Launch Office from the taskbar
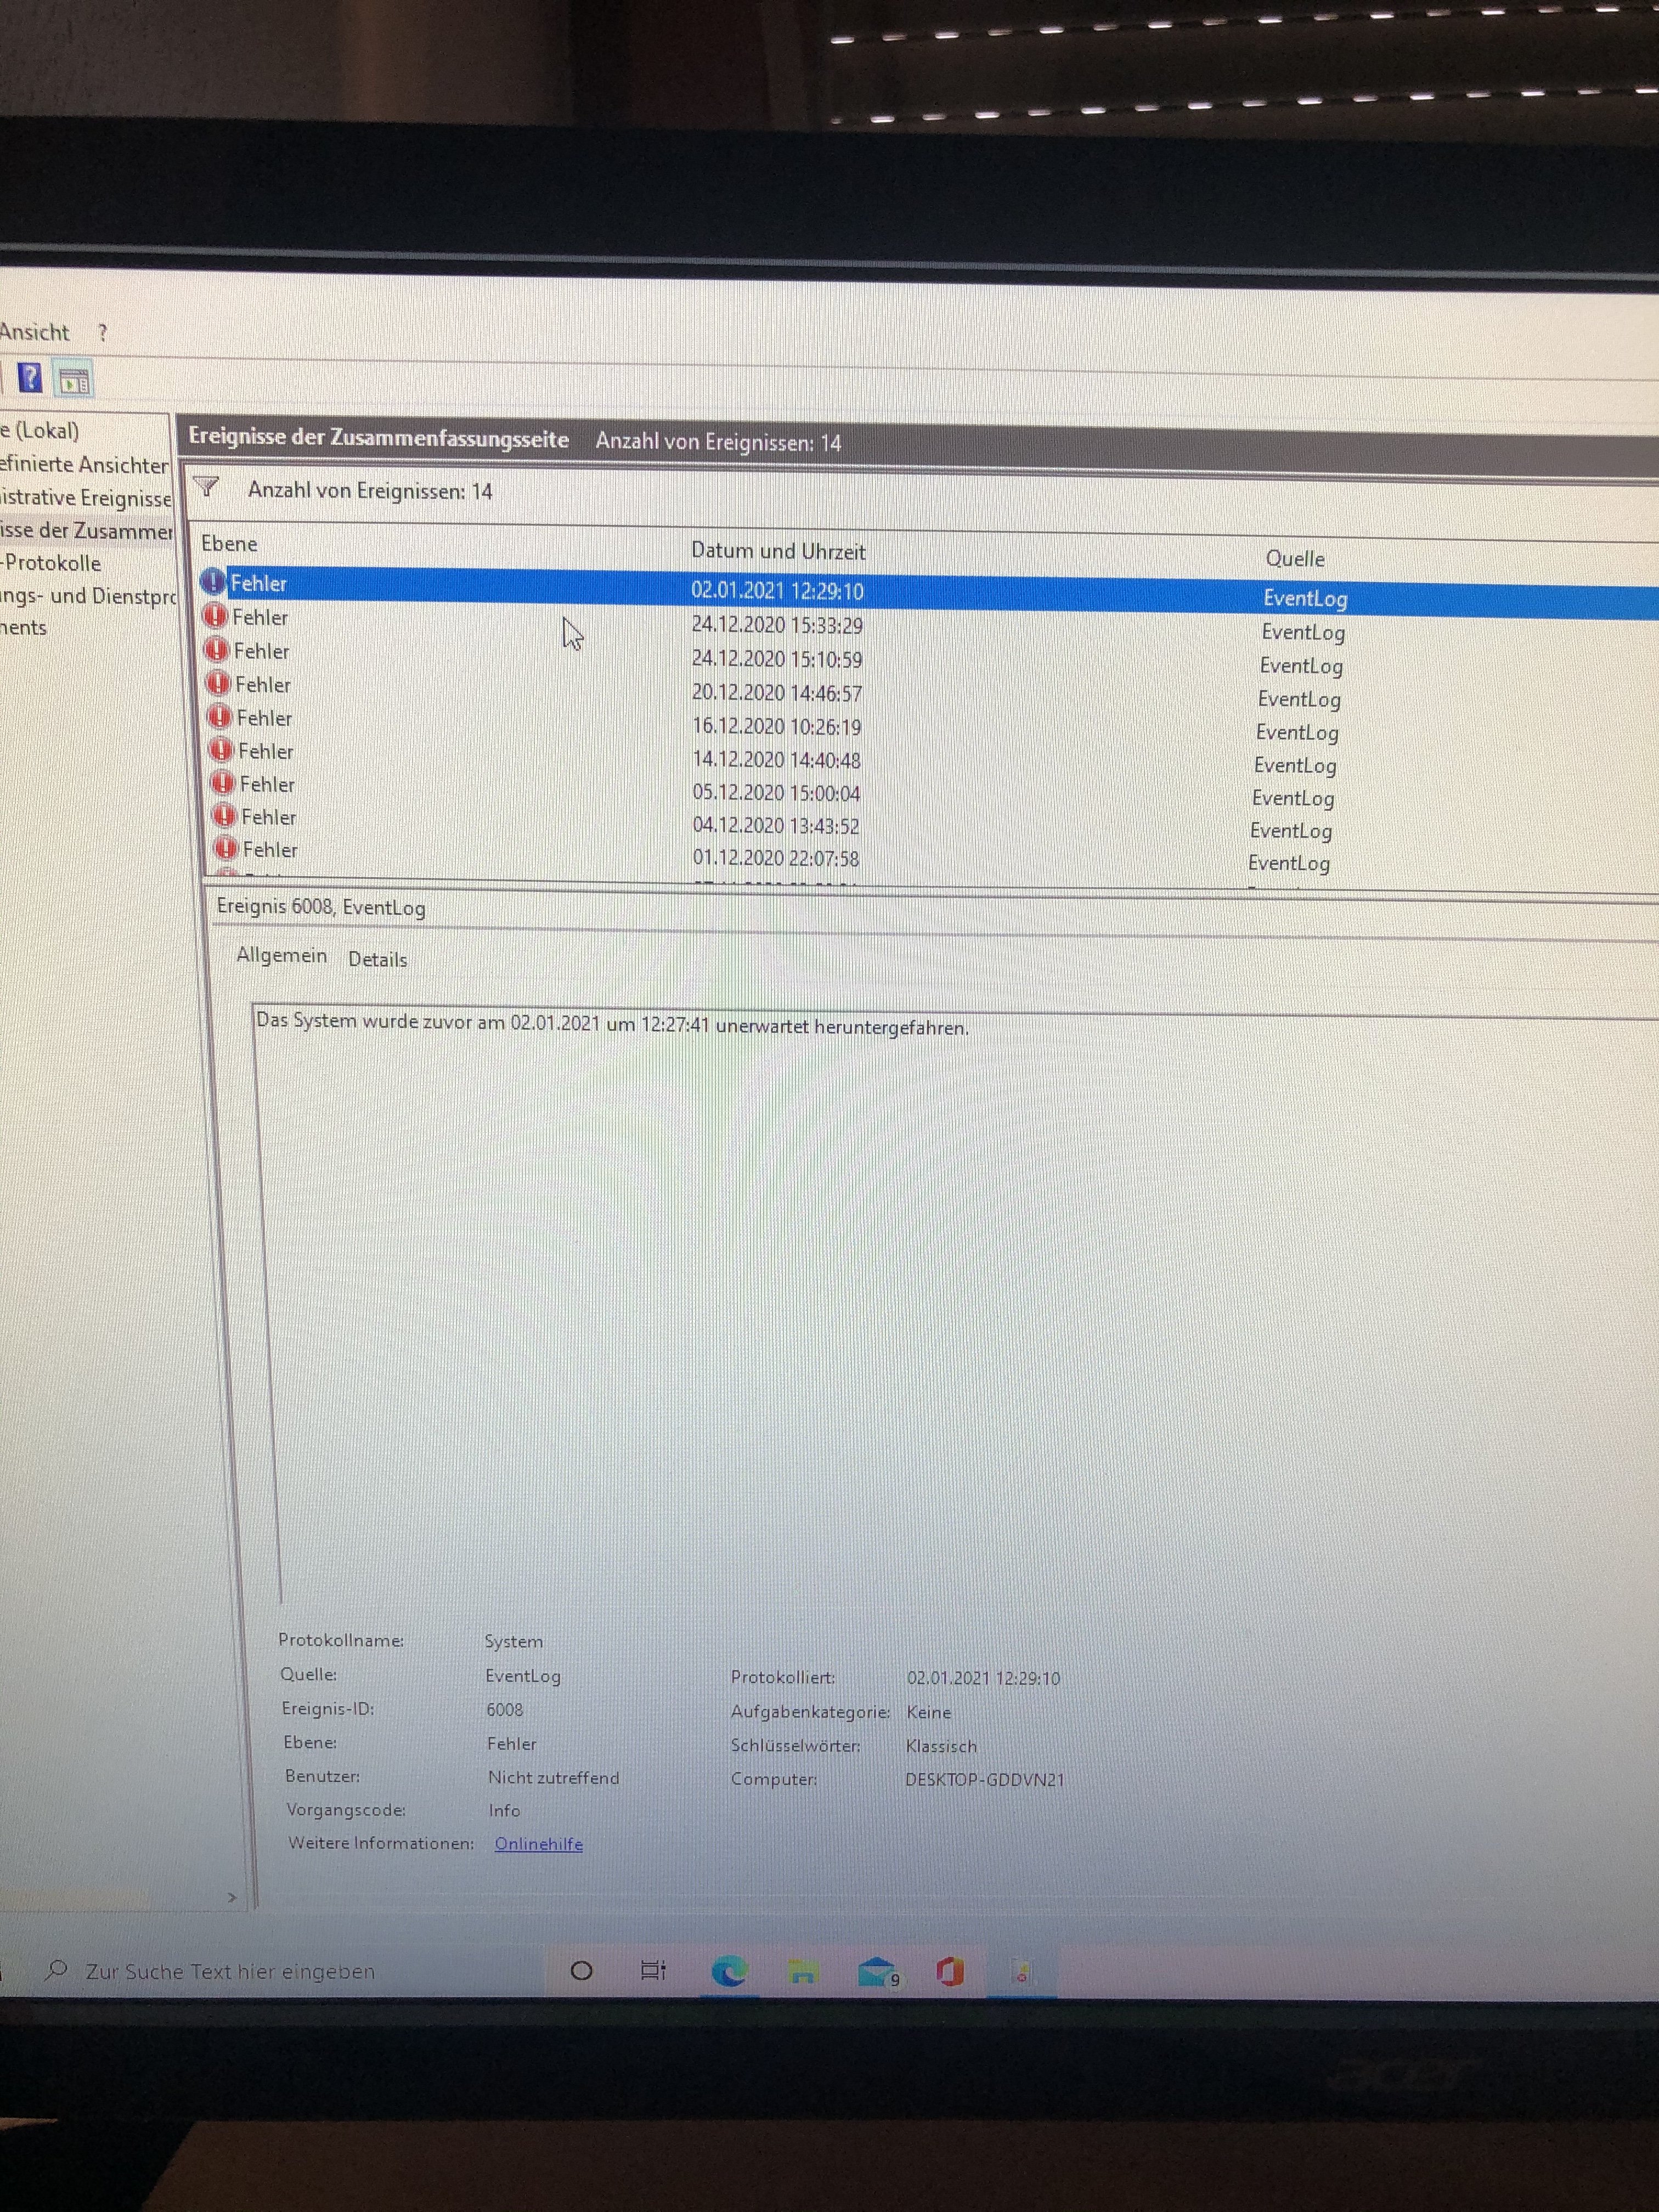 pos(950,1971)
